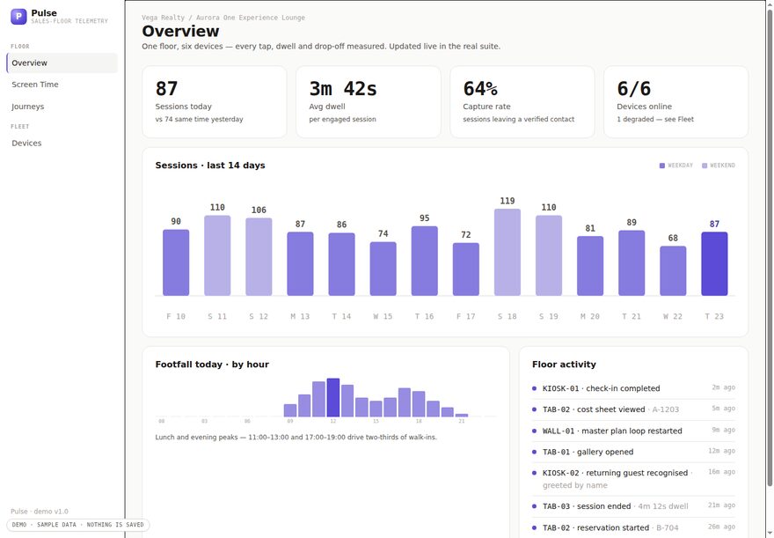Click the W 22 bar showing 68
774x538 pixels.
(673, 270)
